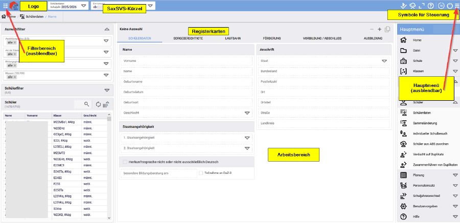Screen dimensions: 460x223
Task: Click the fullscreen expand icon in header
Action: coord(423,6)
